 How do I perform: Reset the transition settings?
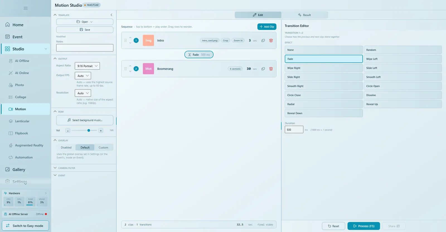coord(333,226)
